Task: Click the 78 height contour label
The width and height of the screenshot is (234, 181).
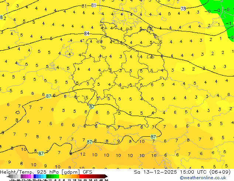Action: (183, 8)
